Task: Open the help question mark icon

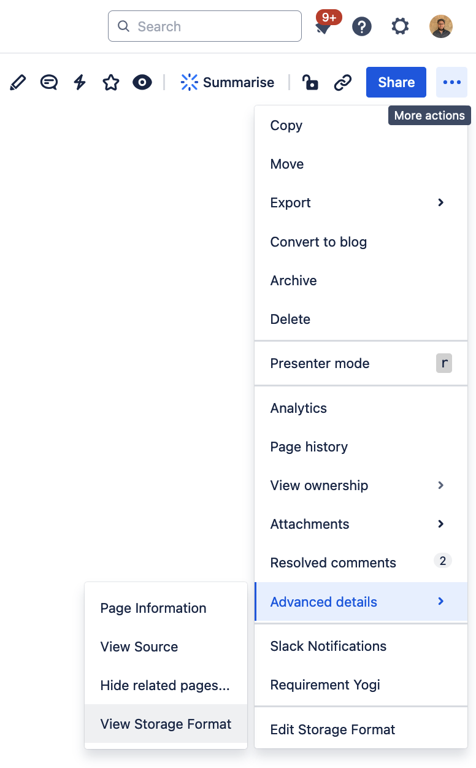Action: tap(361, 26)
